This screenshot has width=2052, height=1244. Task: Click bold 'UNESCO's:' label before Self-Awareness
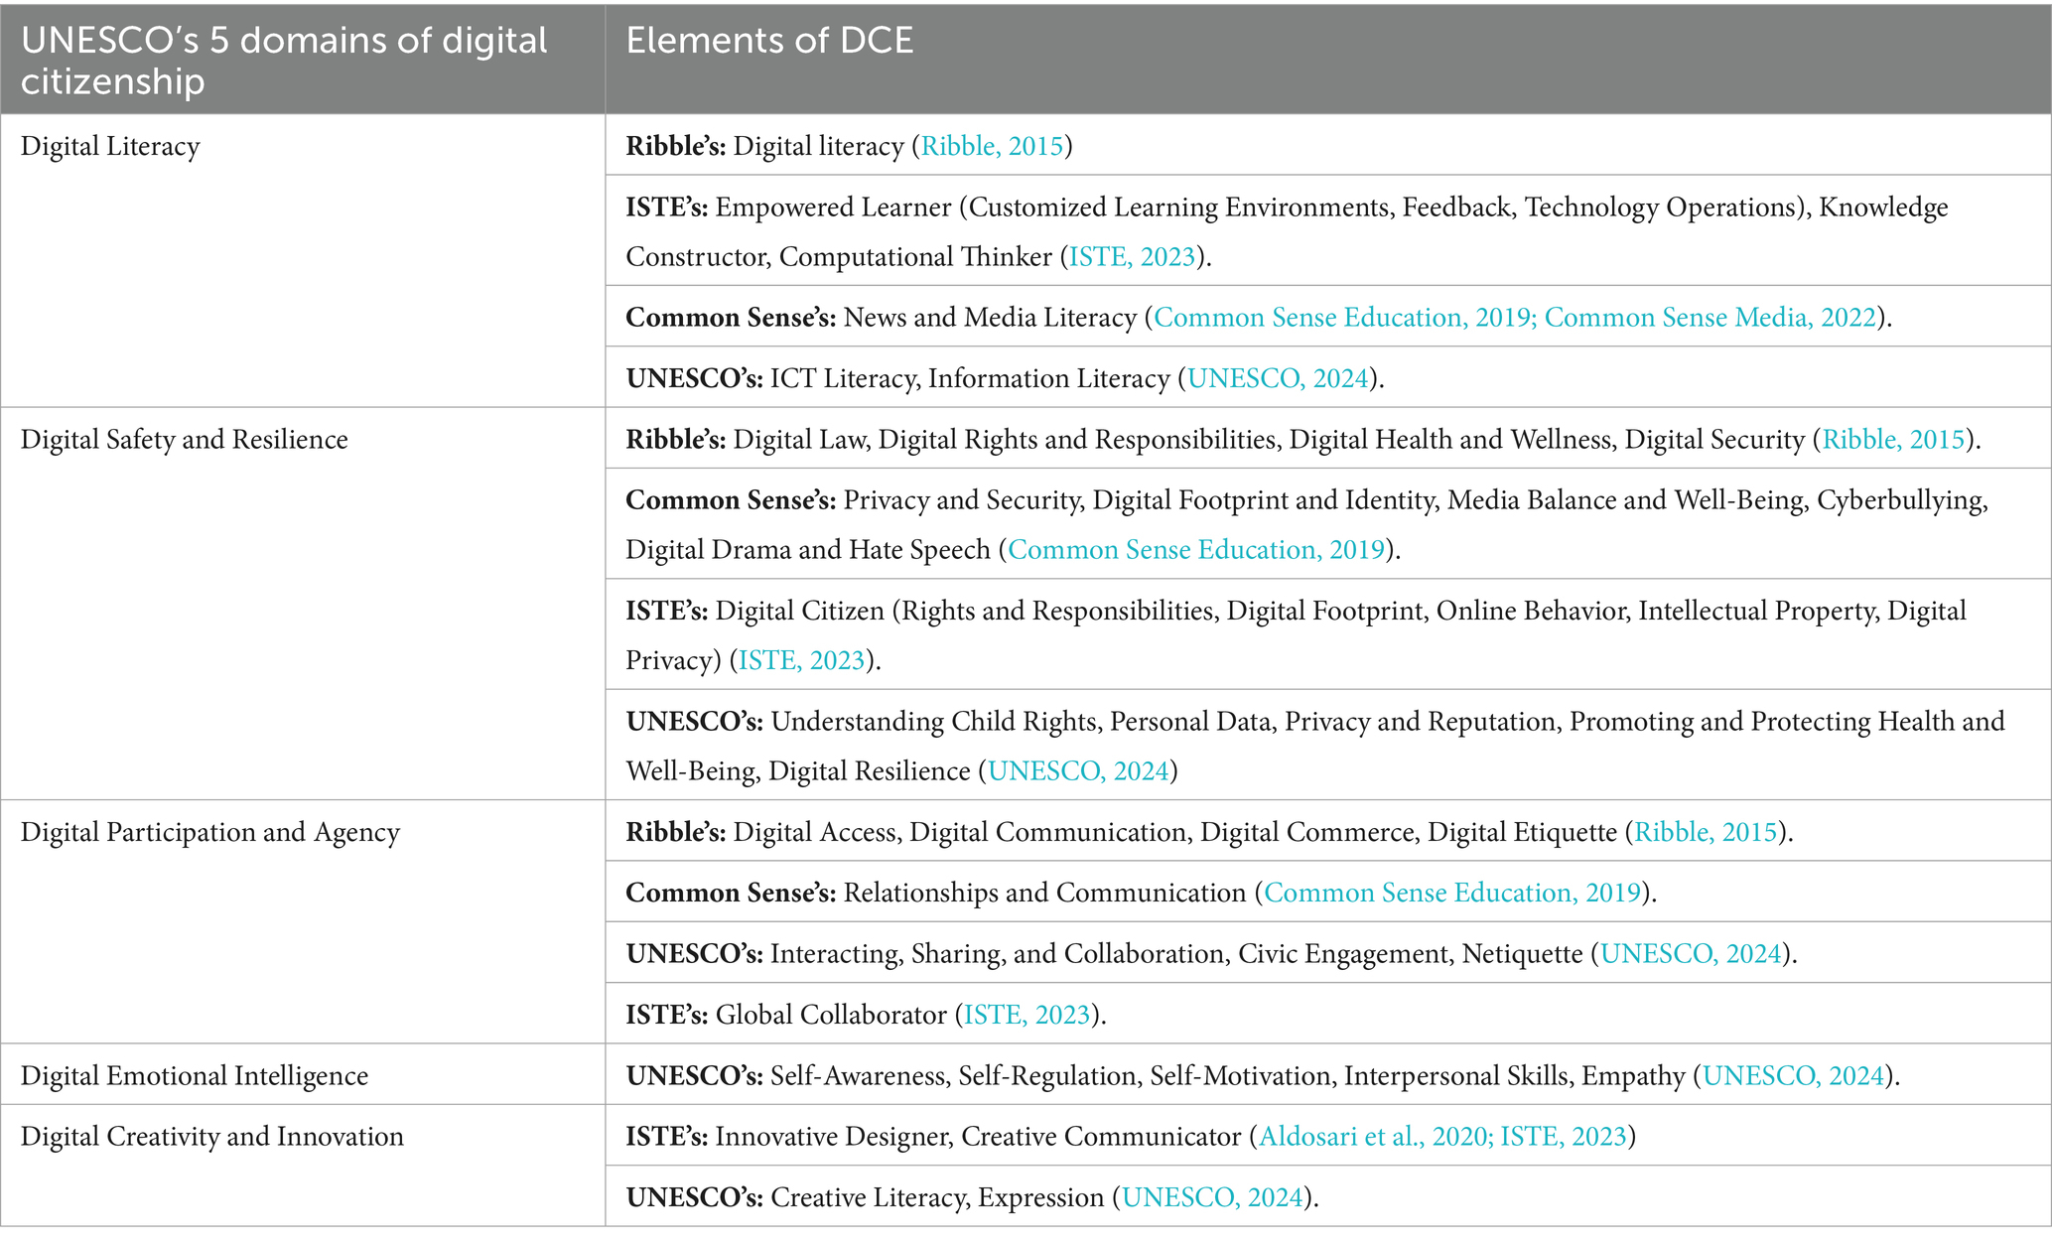pyautogui.click(x=695, y=1075)
